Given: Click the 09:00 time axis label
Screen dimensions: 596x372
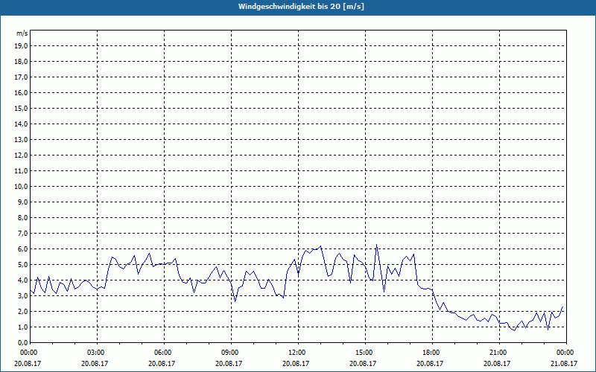Looking at the screenshot, I should 231,353.
